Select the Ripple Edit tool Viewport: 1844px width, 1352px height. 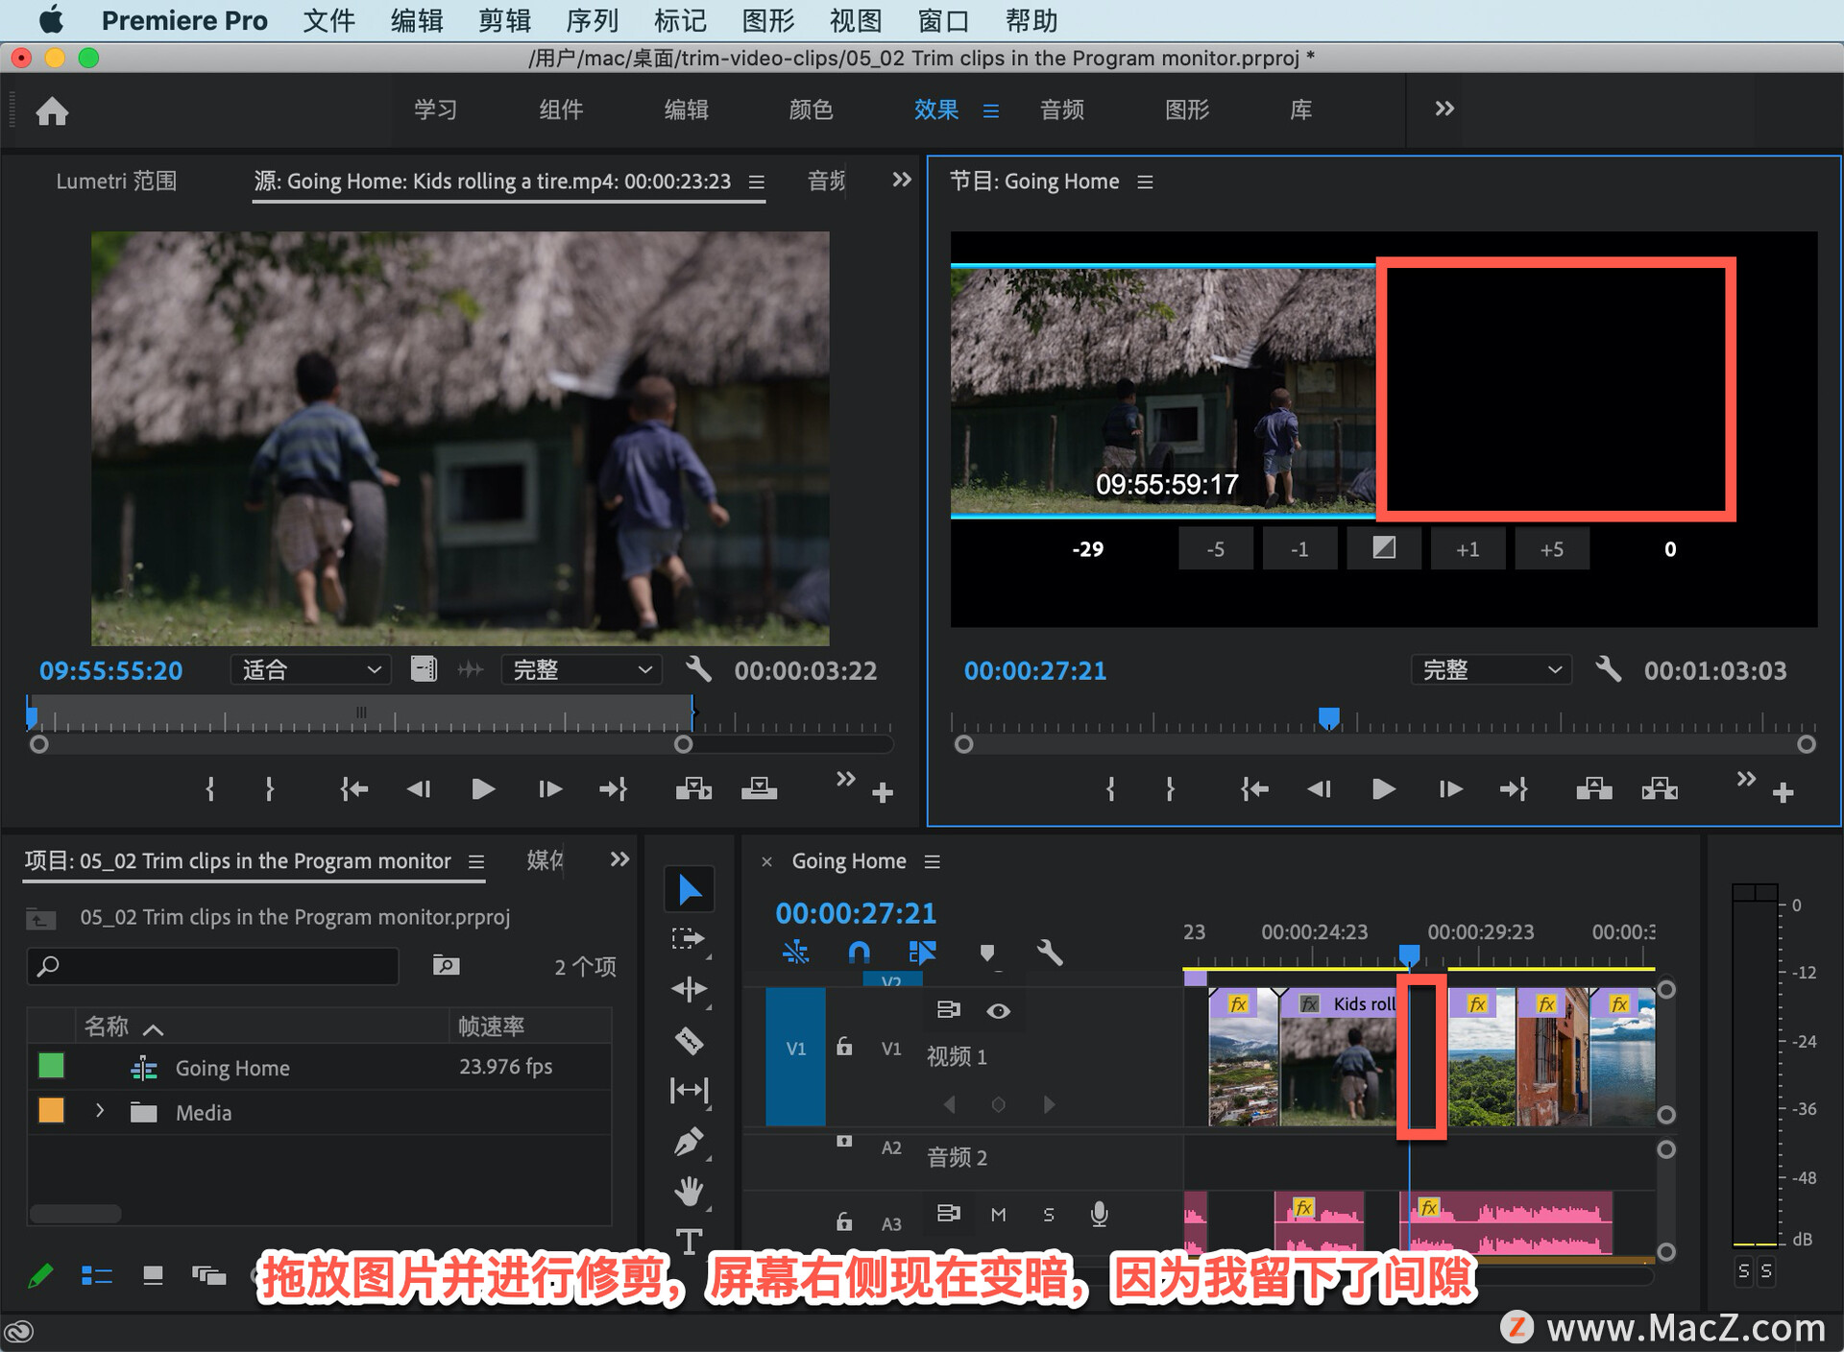pyautogui.click(x=689, y=989)
